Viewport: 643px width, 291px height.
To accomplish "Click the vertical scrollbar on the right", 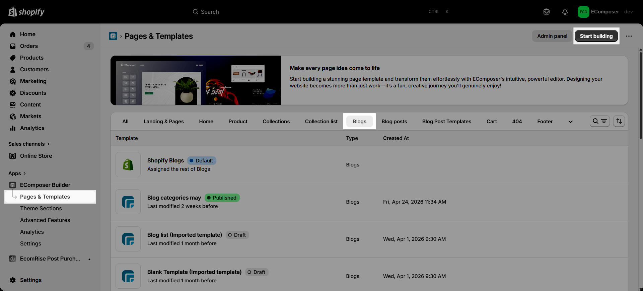I will pos(641,95).
